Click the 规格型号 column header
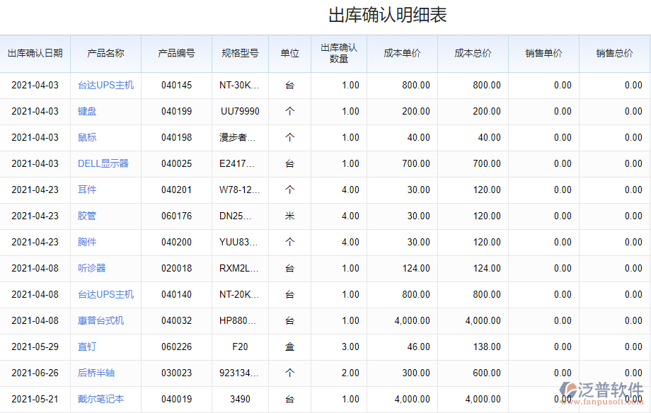This screenshot has width=651, height=413. (x=239, y=53)
